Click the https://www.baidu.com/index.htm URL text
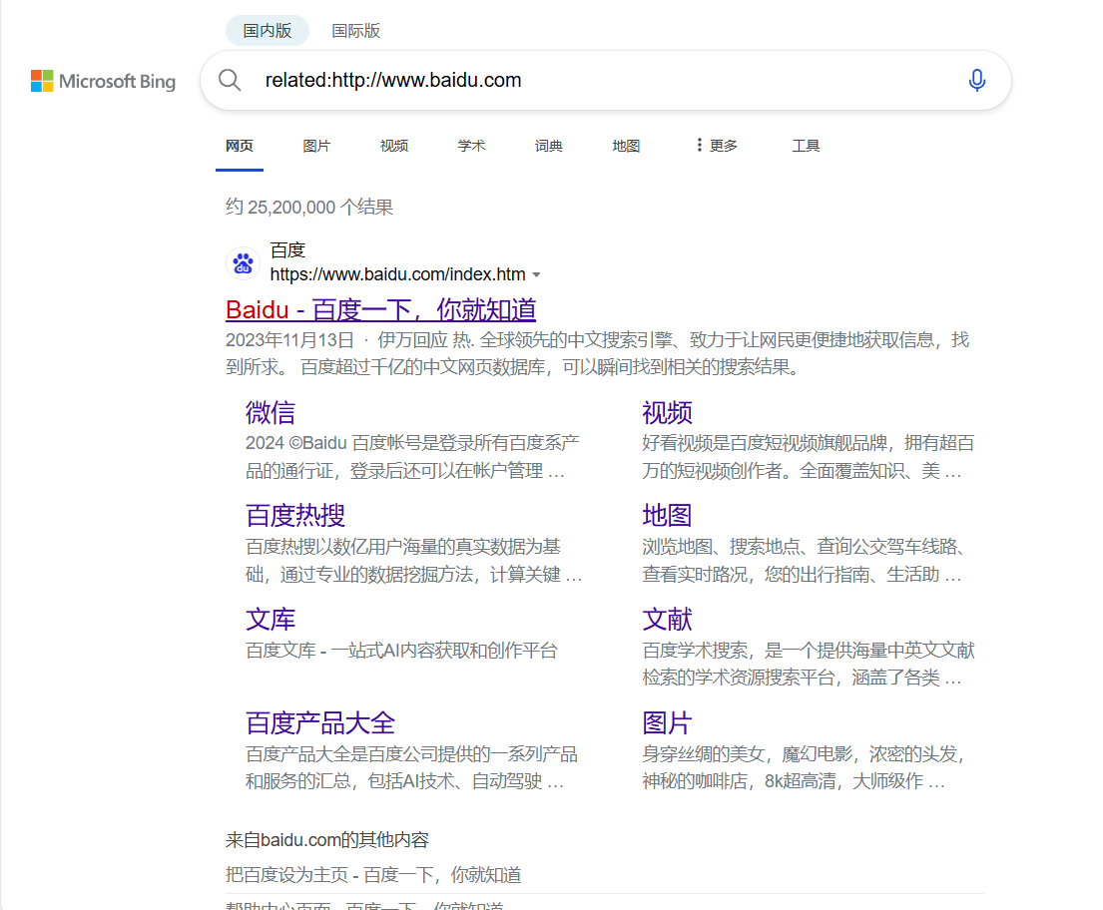Viewport: 1103px width, 910px height. pos(397,274)
